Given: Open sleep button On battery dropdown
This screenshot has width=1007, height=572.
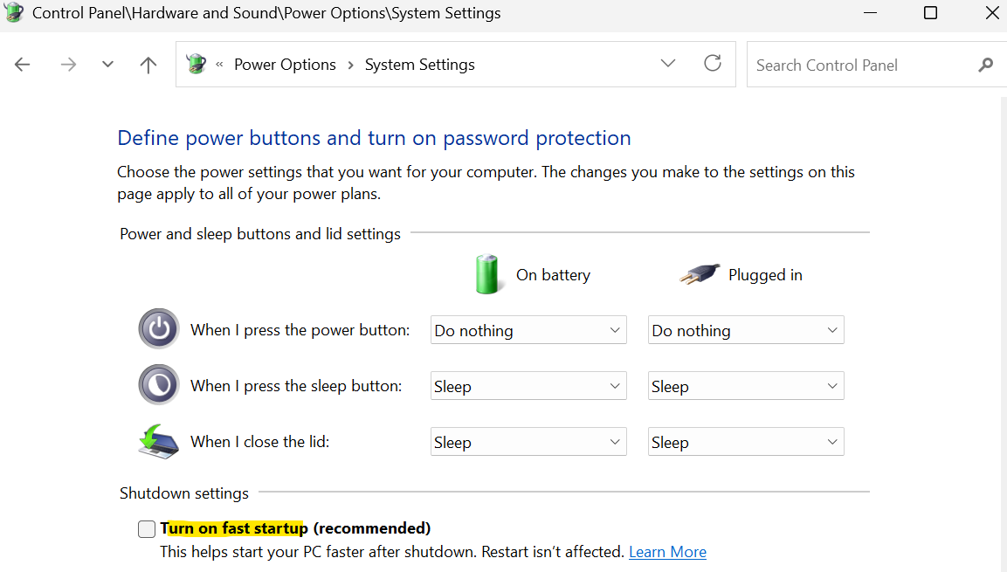Looking at the screenshot, I should (528, 386).
